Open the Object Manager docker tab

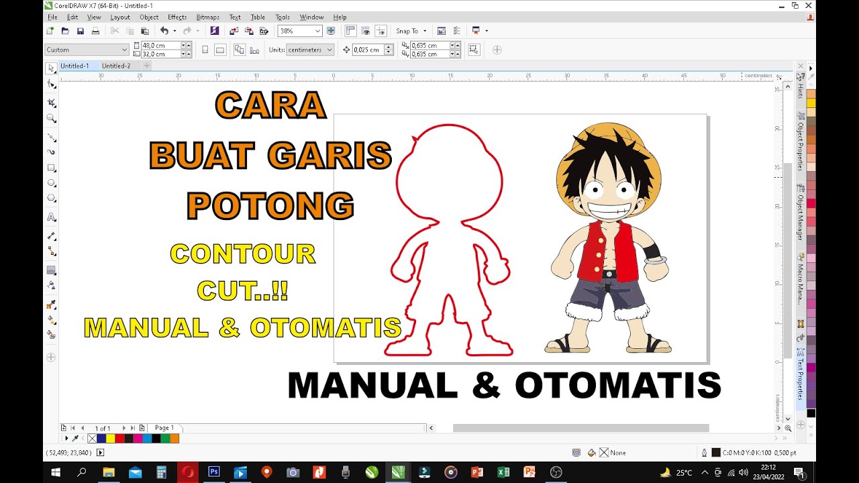[801, 211]
